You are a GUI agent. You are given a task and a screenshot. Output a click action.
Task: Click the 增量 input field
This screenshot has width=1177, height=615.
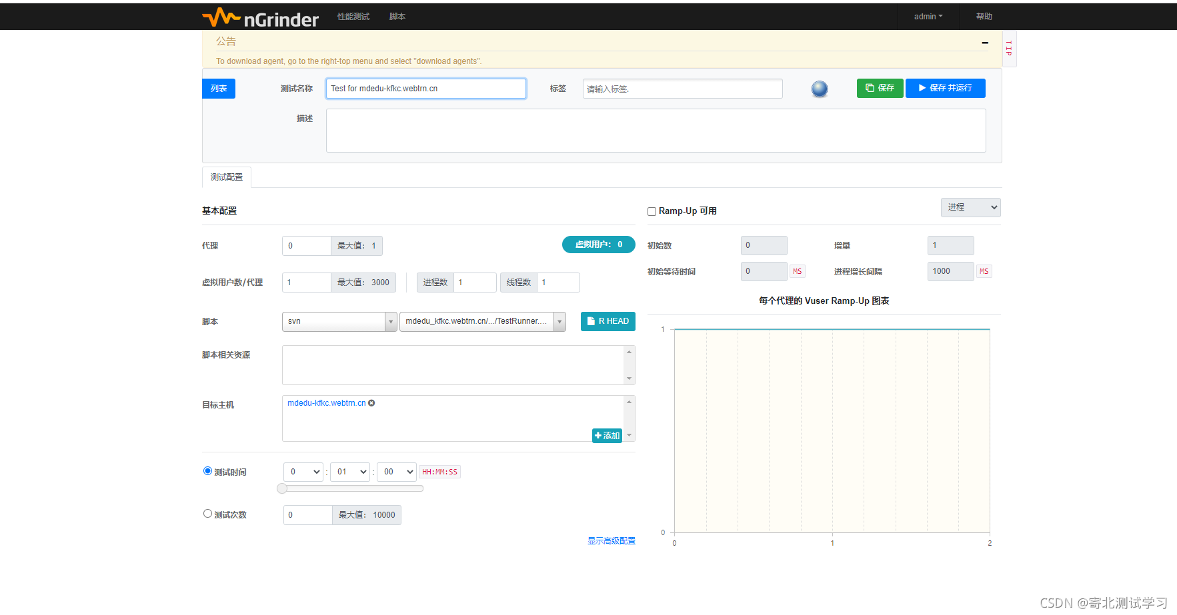click(951, 245)
